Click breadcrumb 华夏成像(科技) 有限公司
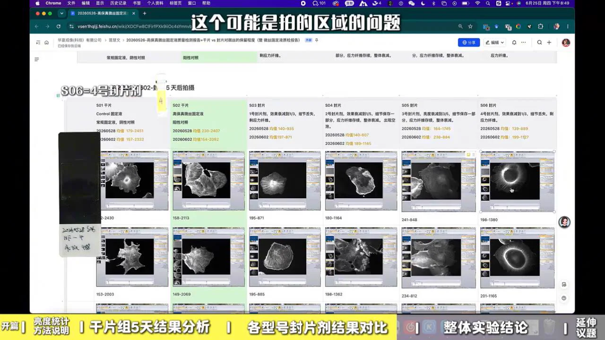Screen dimensions: 605x340 (x=79, y=41)
